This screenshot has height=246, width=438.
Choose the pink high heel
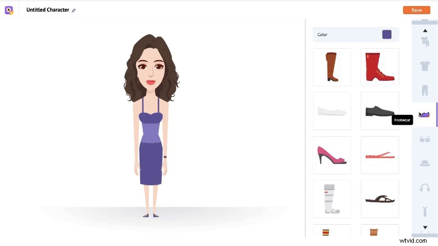point(332,155)
